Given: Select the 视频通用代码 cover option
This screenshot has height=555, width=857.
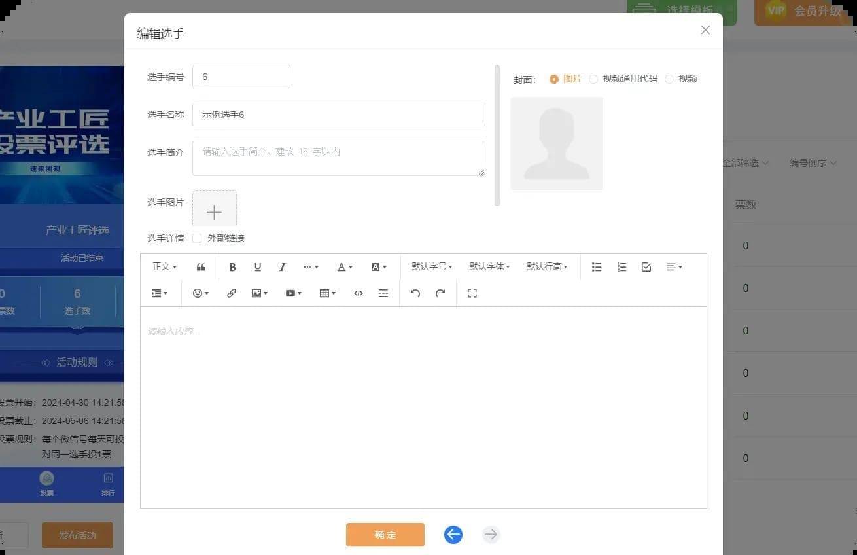Looking at the screenshot, I should tap(593, 79).
